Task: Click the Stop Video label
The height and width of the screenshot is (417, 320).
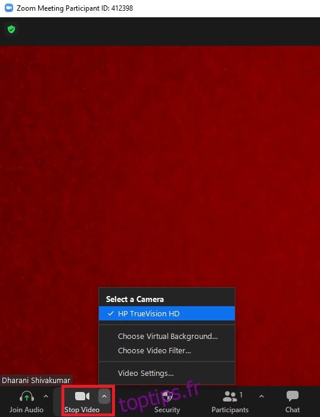Action: click(x=82, y=410)
